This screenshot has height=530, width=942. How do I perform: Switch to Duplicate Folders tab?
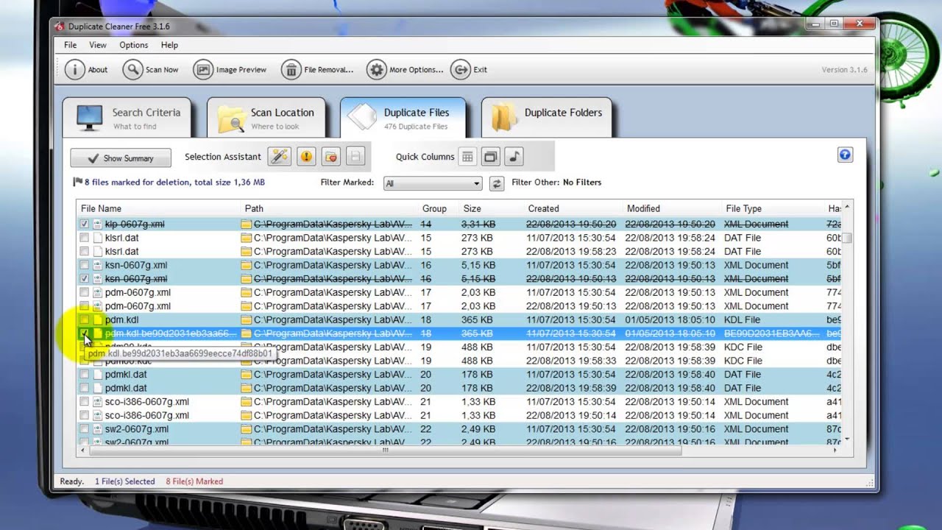(547, 118)
